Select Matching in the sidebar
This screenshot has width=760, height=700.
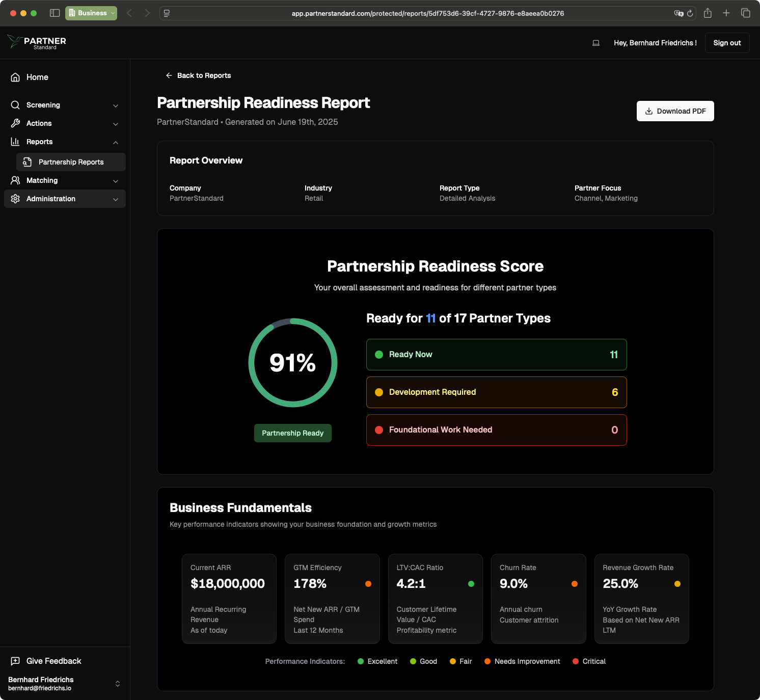pos(65,180)
